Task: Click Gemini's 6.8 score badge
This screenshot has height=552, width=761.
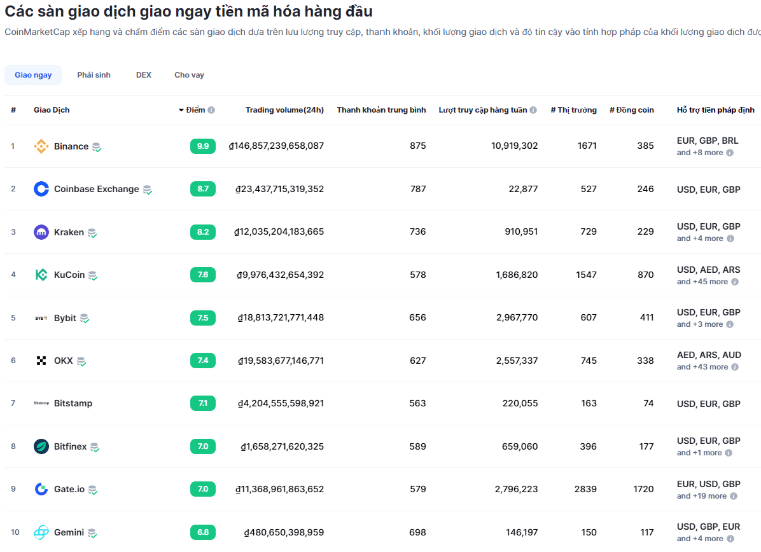Action: (203, 532)
